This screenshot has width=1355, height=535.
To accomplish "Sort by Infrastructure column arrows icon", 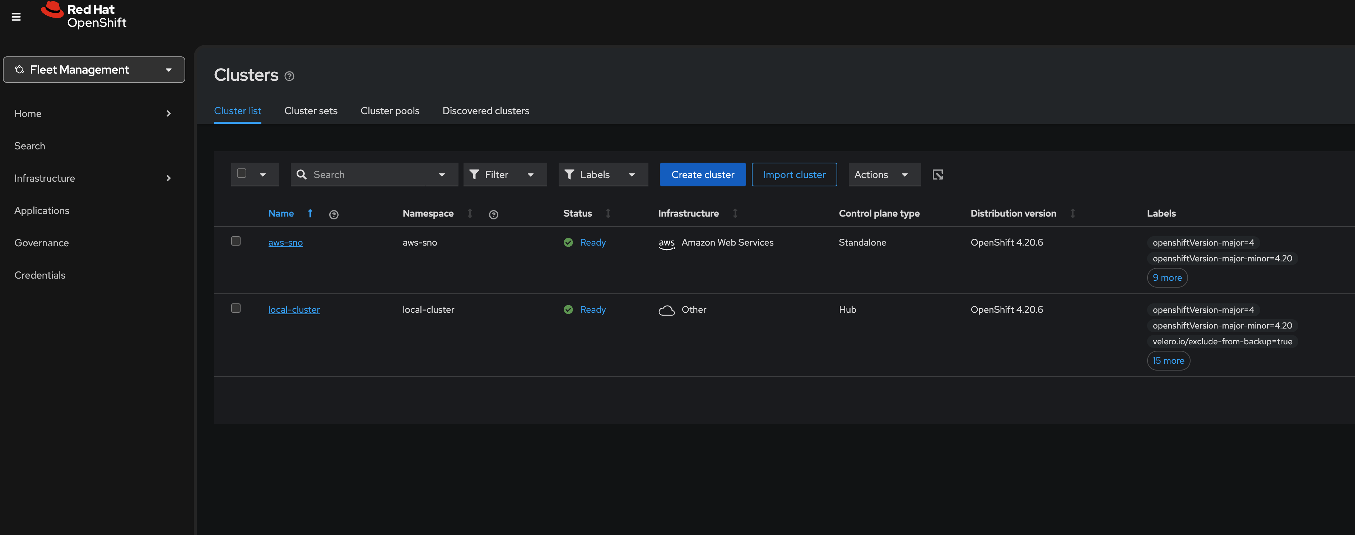I will click(x=735, y=213).
